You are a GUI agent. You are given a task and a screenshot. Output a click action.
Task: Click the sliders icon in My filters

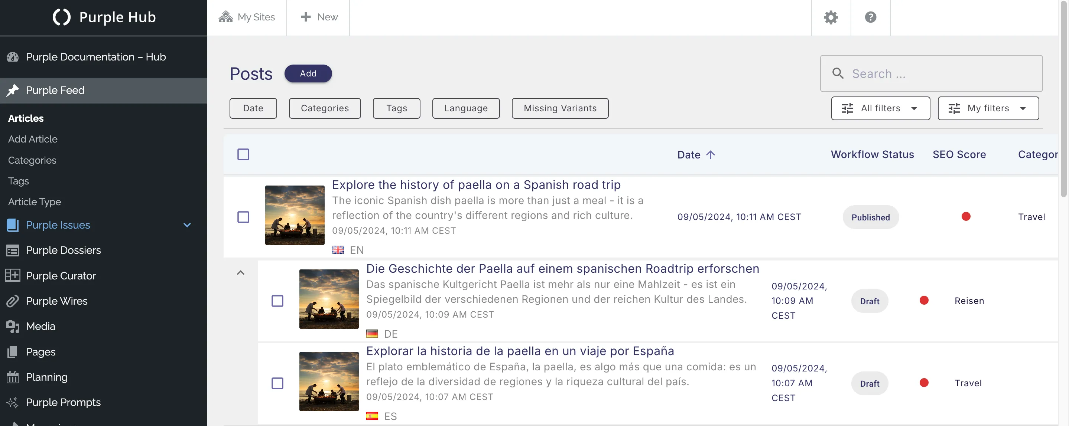[954, 108]
